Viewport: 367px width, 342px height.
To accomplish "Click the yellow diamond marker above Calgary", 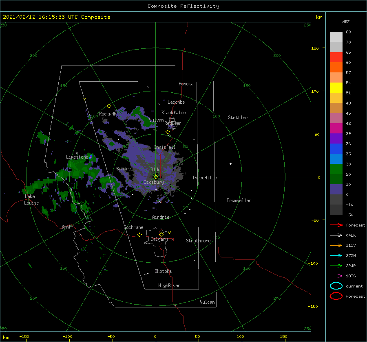I will pyautogui.click(x=161, y=234).
